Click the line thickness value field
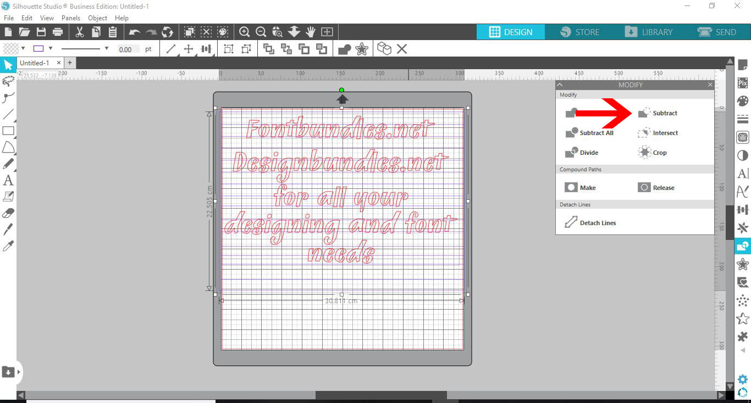The width and height of the screenshot is (751, 403). pyautogui.click(x=128, y=49)
